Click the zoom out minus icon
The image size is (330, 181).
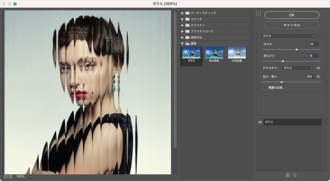pyautogui.click(x=6, y=177)
